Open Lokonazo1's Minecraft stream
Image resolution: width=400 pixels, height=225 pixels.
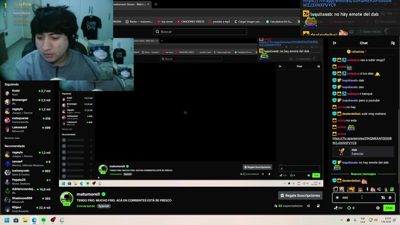click(x=27, y=129)
